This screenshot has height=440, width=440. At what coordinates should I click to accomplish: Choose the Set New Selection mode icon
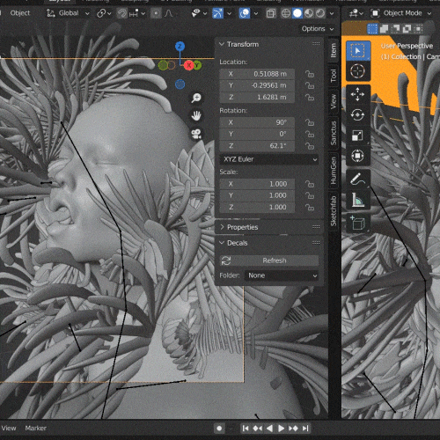click(x=372, y=29)
